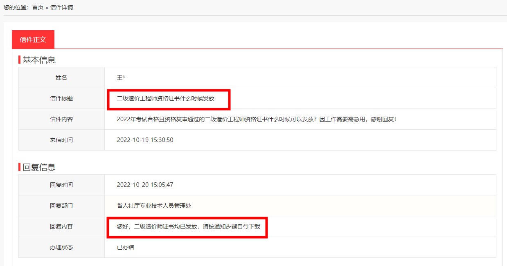Click the 回复时间 row label
This screenshot has height=266, width=507.
coord(61,185)
